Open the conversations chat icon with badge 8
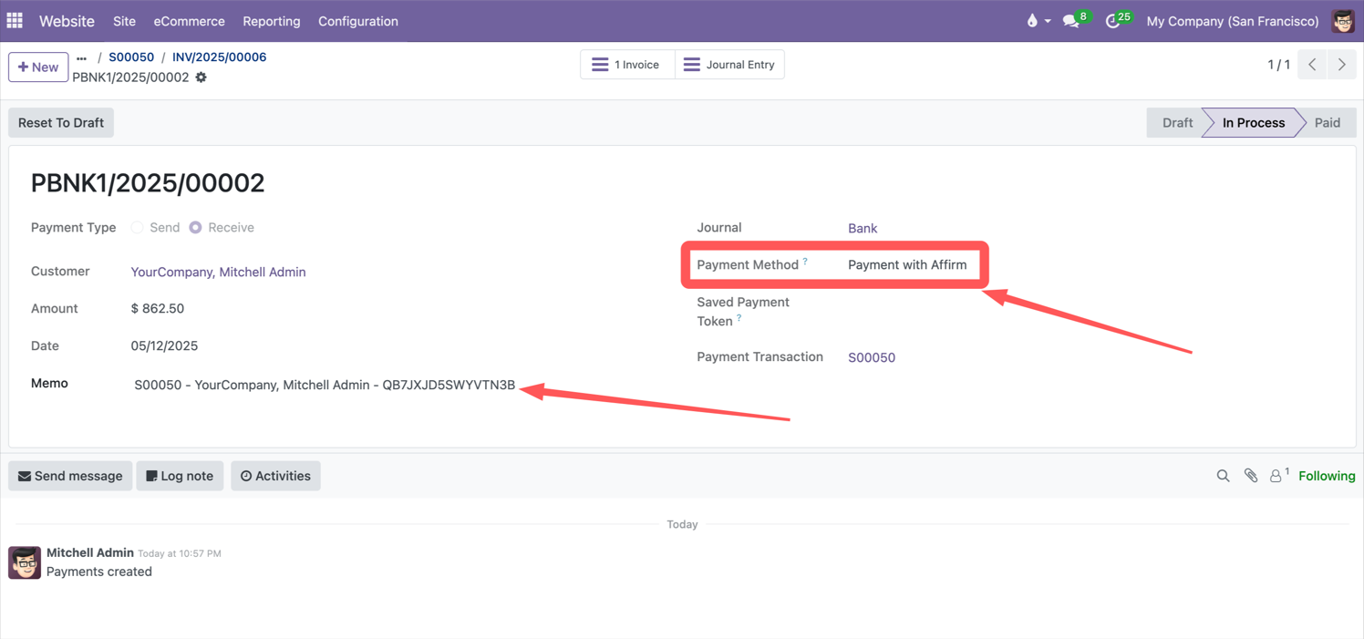 tap(1071, 21)
